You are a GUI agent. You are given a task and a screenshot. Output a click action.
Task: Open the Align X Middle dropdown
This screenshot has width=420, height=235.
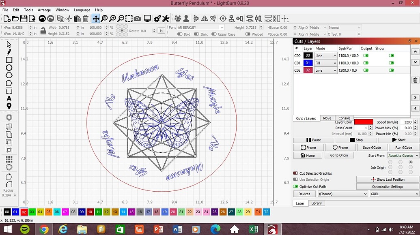click(318, 27)
